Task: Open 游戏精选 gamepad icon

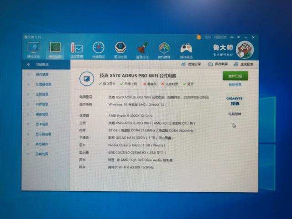Action: (x=186, y=49)
